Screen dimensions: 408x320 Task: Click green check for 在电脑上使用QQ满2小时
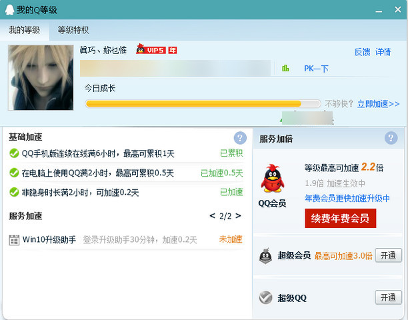(x=14, y=173)
